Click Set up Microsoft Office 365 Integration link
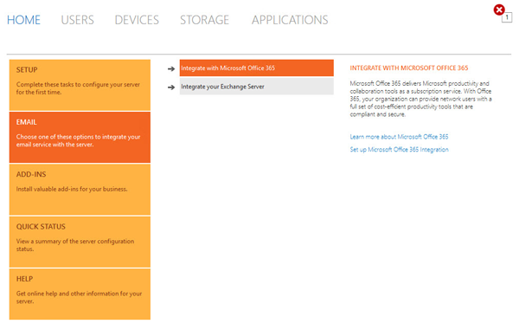The width and height of the screenshot is (519, 330). [x=399, y=150]
